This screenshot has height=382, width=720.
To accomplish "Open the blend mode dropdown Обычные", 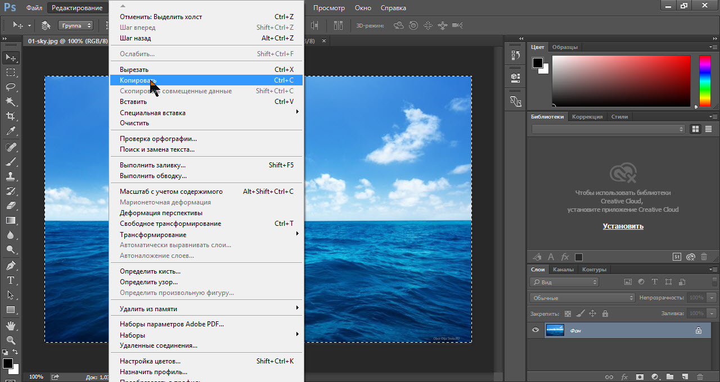I will click(582, 298).
